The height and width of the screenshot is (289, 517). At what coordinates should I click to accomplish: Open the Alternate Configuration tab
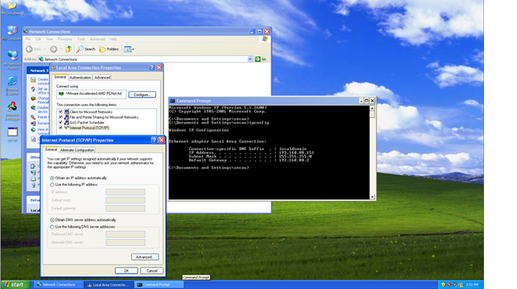point(77,150)
